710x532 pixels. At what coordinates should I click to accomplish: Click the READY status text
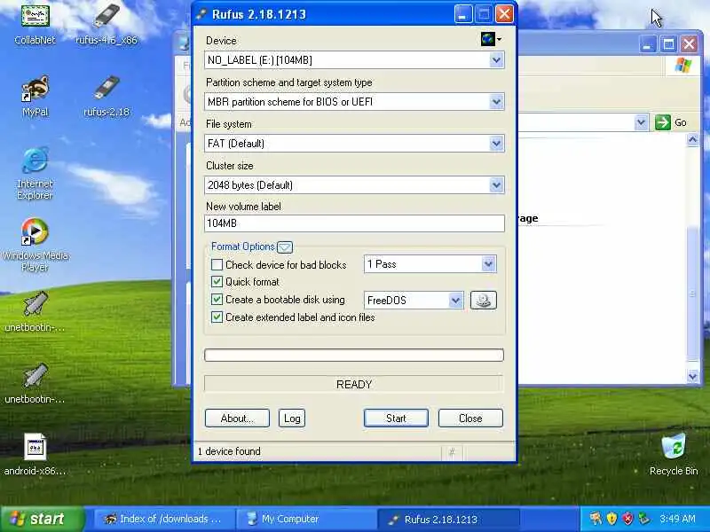coord(354,385)
